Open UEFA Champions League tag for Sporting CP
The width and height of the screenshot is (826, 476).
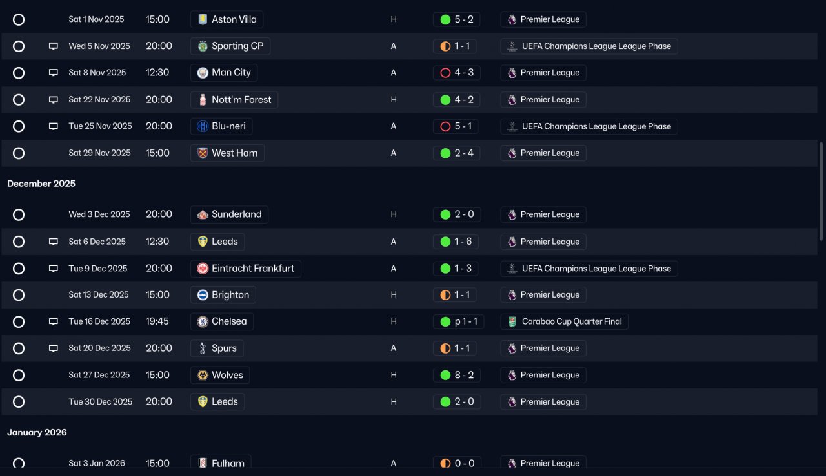point(589,46)
